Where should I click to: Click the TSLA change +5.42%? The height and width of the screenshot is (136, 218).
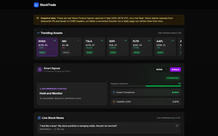(89, 48)
